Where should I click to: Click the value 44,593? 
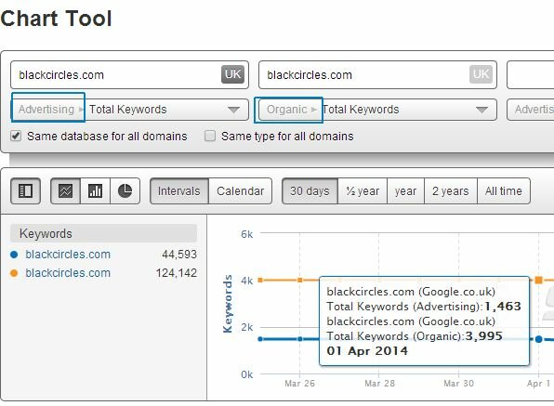tap(179, 255)
